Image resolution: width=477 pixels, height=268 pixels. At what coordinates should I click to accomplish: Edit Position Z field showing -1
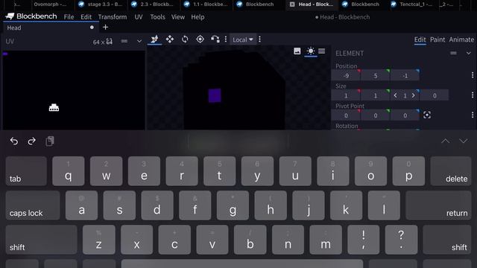tap(405, 76)
